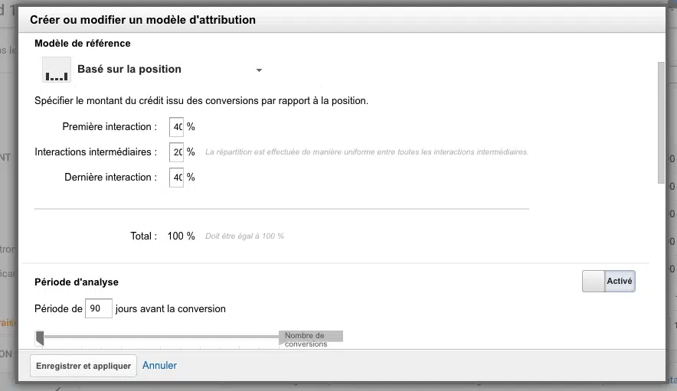Image resolution: width=677 pixels, height=391 pixels.
Task: Edit the Dernière interaction percentage field
Action: (178, 177)
